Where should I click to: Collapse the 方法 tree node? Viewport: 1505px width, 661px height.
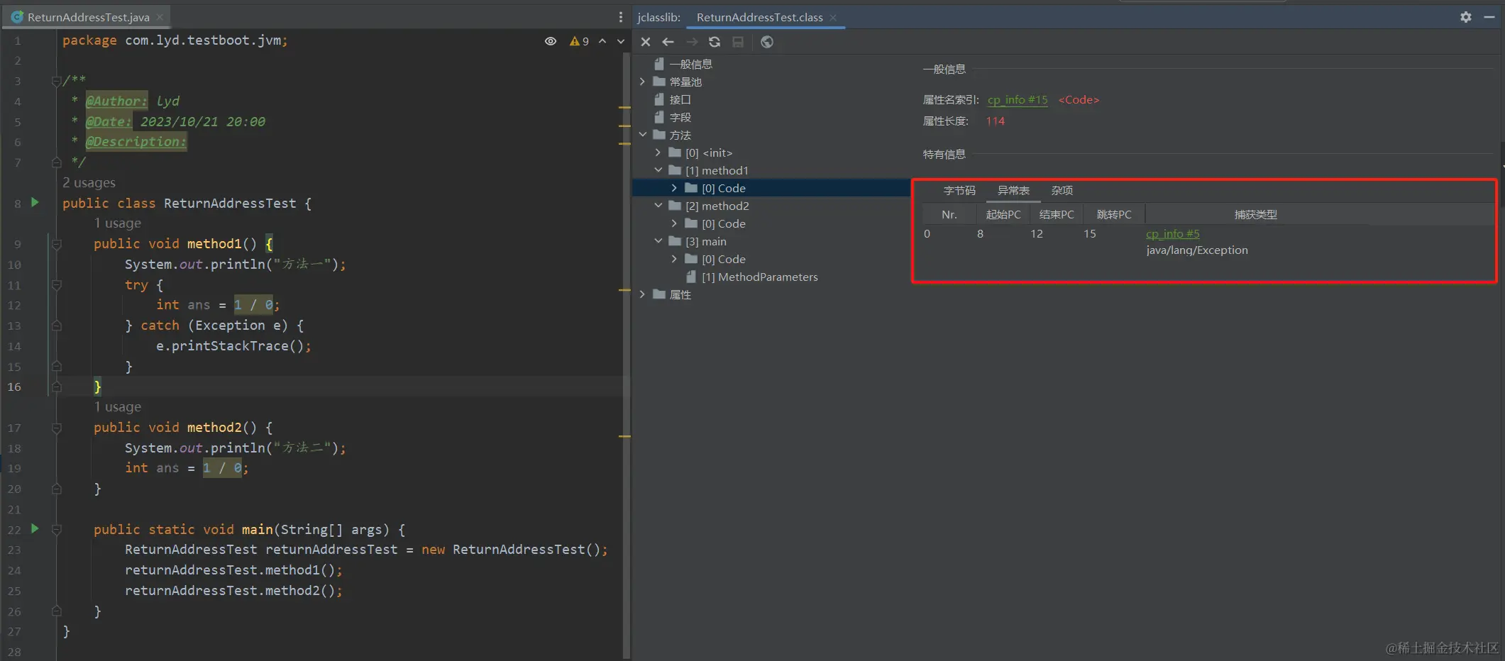(x=642, y=135)
